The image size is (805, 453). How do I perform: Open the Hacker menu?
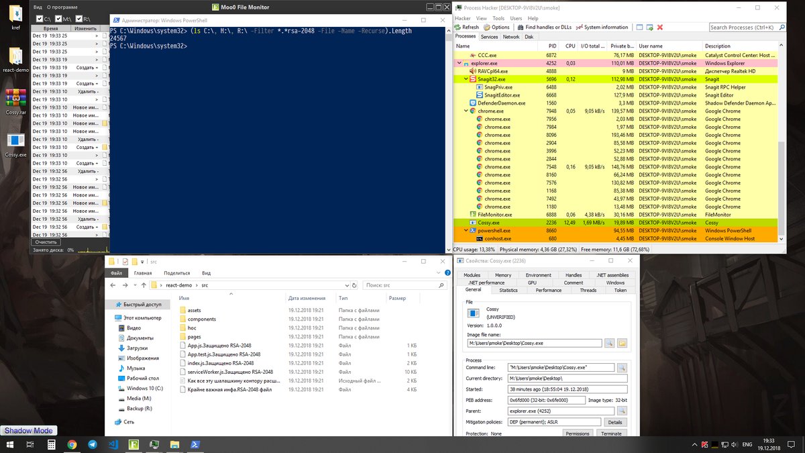(x=463, y=18)
